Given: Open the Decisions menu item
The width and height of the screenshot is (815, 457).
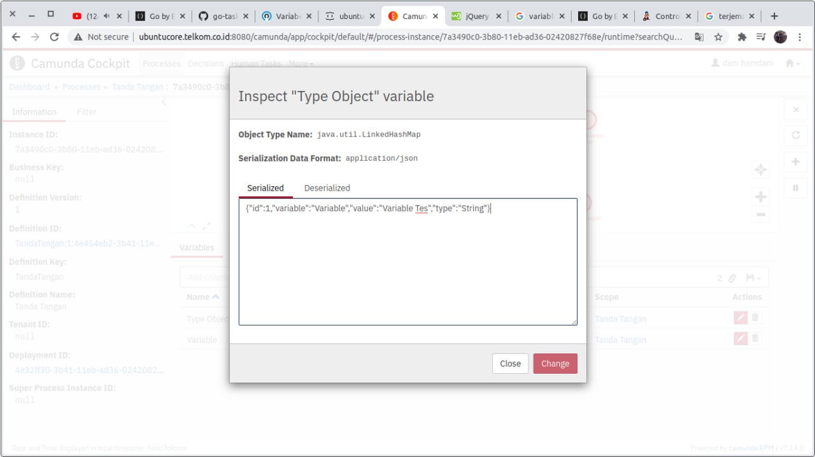Looking at the screenshot, I should click(206, 64).
